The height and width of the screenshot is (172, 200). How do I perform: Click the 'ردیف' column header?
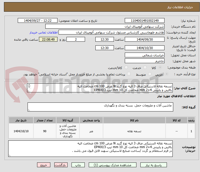coord(191,120)
